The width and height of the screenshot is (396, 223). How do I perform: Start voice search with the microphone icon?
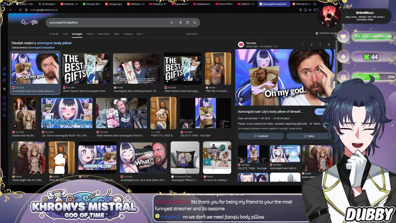(180, 23)
